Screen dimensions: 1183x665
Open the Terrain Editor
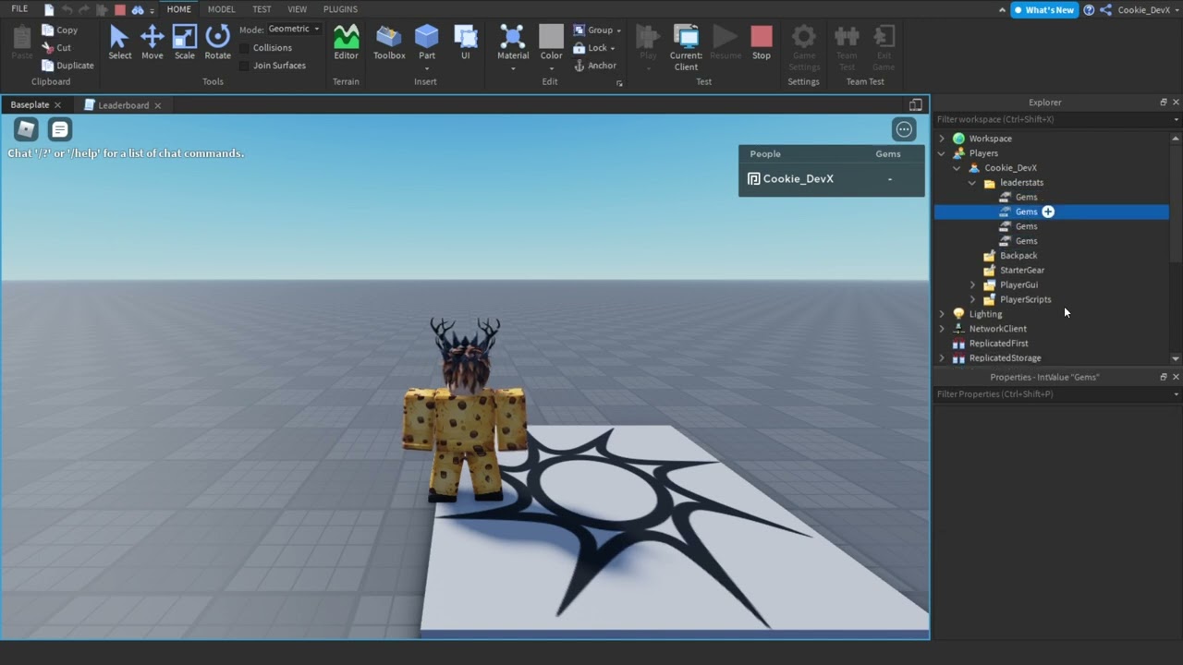click(x=346, y=43)
